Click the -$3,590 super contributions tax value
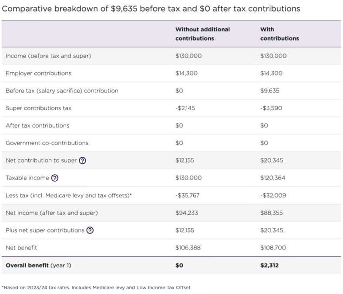The width and height of the screenshot is (343, 294). (271, 108)
